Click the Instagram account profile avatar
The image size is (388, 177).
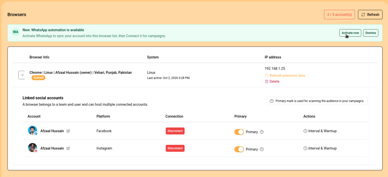click(x=33, y=147)
